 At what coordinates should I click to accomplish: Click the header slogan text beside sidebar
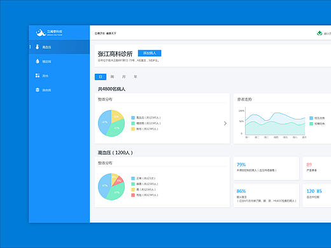pos(105,33)
